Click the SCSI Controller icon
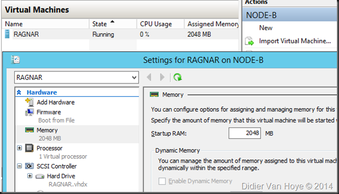Image resolution: width=339 pixels, height=194 pixels. pyautogui.click(x=29, y=166)
